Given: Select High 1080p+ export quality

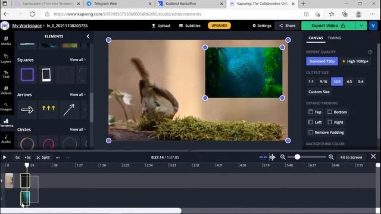Looking at the screenshot, I should pyautogui.click(x=355, y=61).
